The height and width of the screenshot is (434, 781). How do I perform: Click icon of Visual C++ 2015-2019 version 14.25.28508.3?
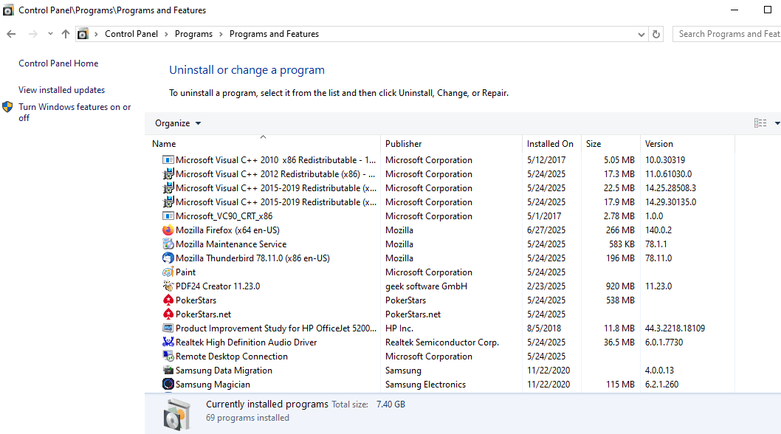point(168,188)
